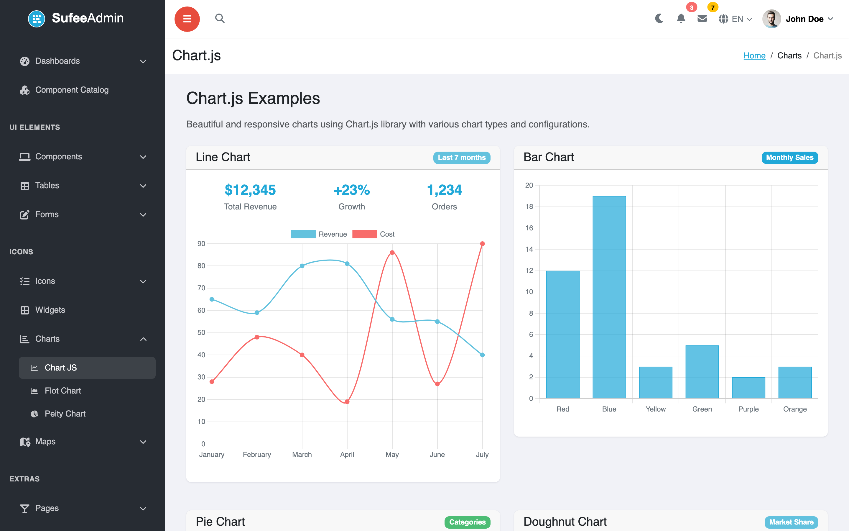Open notifications bell icon
849x531 pixels.
click(x=681, y=19)
